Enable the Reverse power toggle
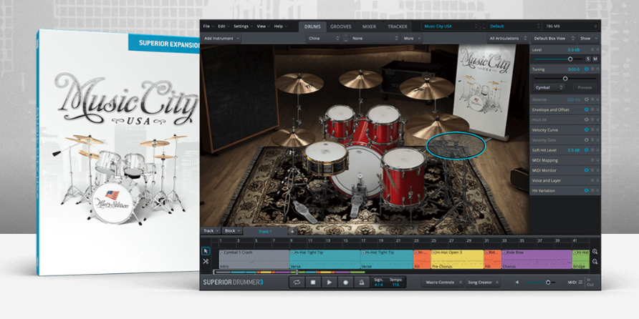This screenshot has width=639, height=319. click(x=587, y=99)
